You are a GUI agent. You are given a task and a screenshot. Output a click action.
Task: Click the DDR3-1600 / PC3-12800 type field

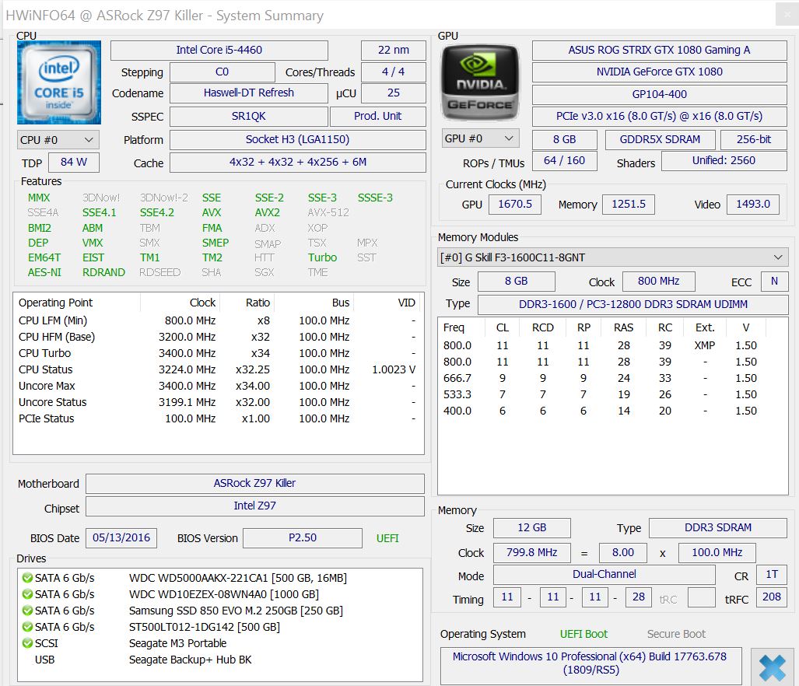(x=633, y=305)
